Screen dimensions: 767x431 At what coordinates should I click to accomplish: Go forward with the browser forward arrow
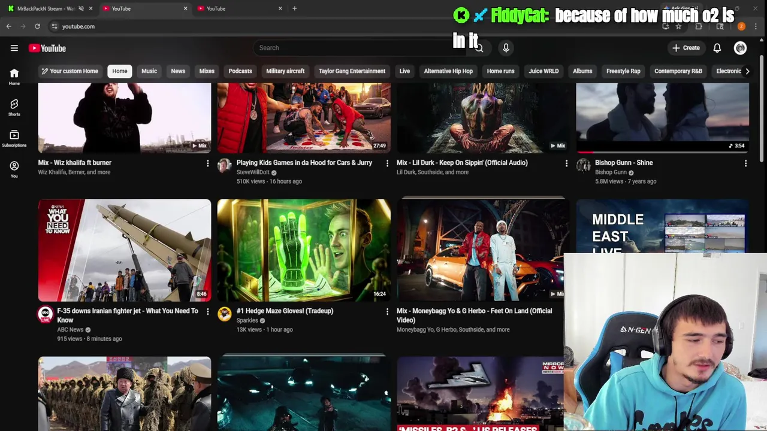[23, 26]
